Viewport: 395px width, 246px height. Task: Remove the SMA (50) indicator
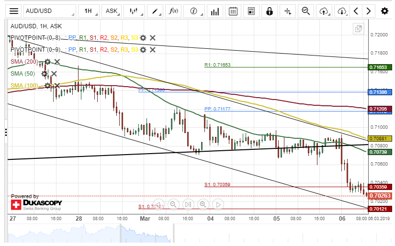click(54, 74)
